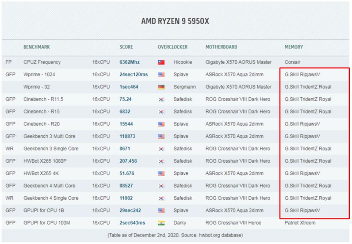Select GPUPI for CPU 100M benchmark name
The height and width of the screenshot is (244, 352).
pos(47,223)
